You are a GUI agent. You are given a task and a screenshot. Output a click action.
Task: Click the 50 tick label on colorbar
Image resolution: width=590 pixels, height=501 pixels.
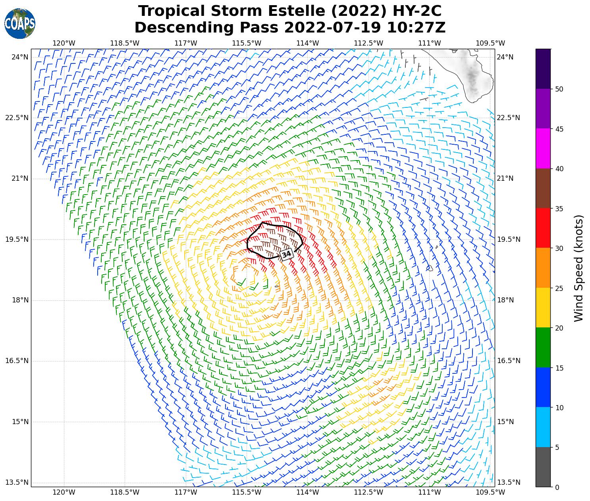(x=559, y=89)
